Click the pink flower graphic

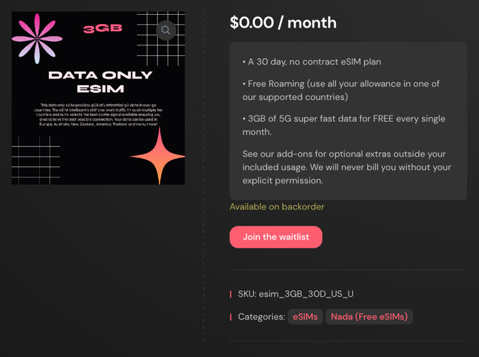pyautogui.click(x=37, y=38)
